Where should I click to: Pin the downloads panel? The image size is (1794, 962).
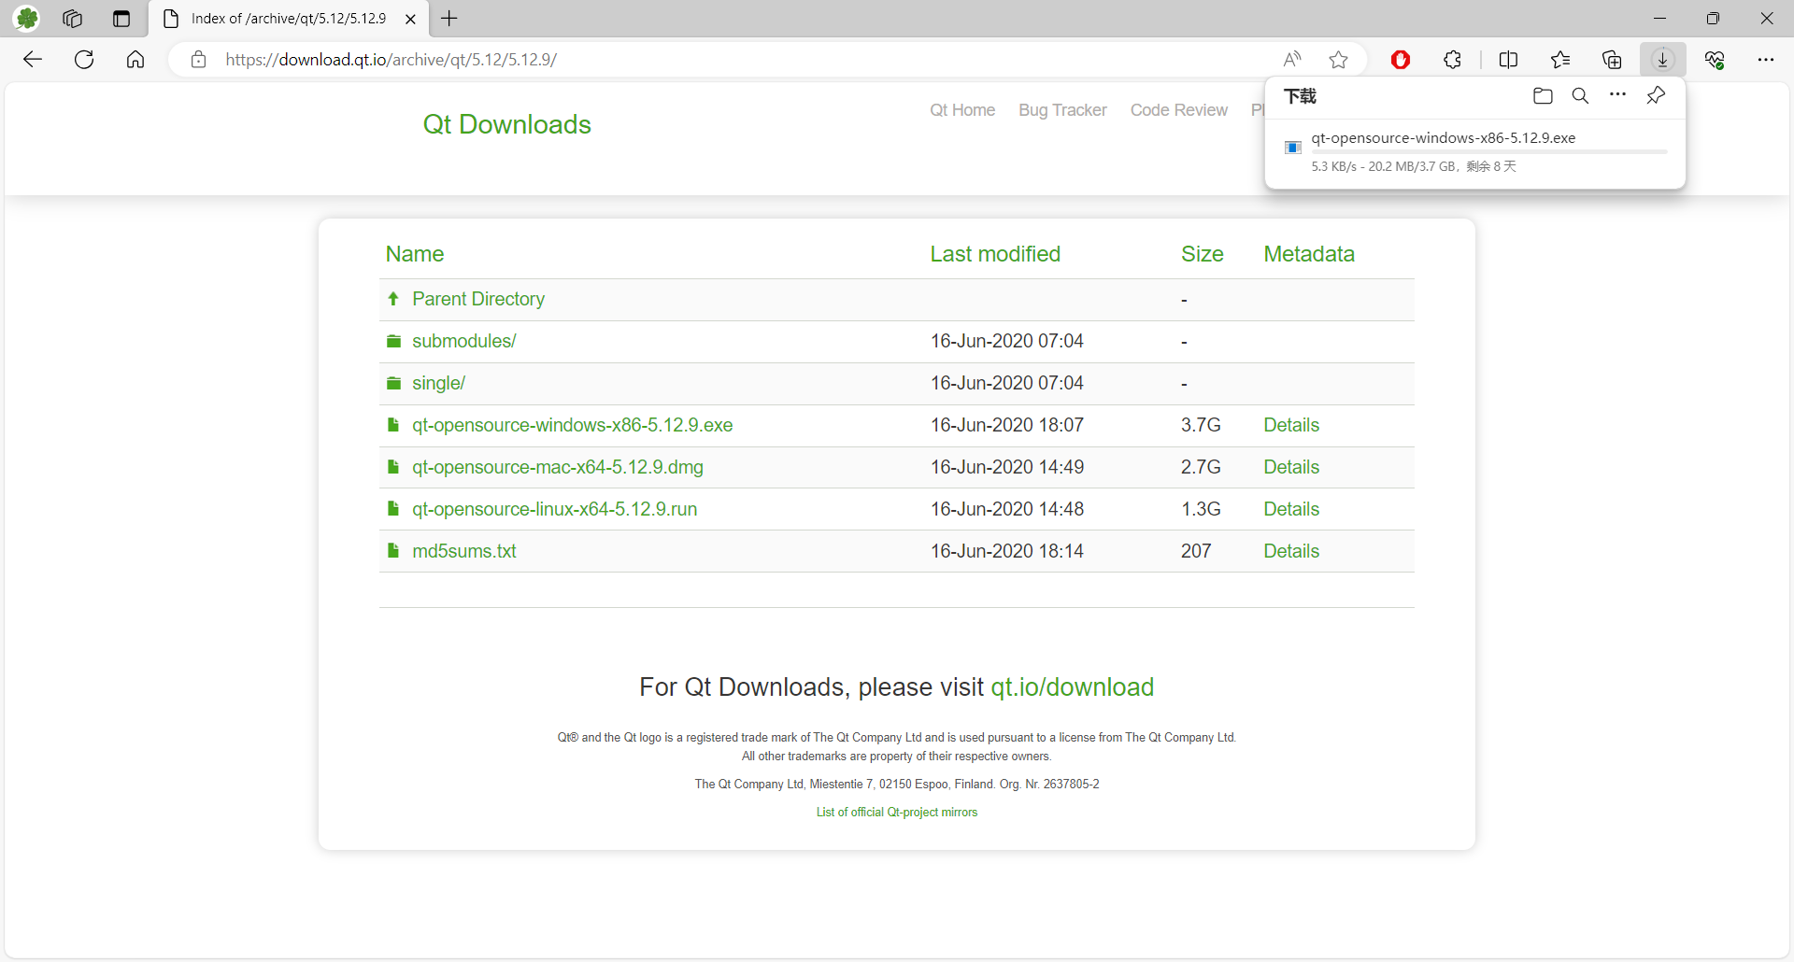pos(1656,96)
